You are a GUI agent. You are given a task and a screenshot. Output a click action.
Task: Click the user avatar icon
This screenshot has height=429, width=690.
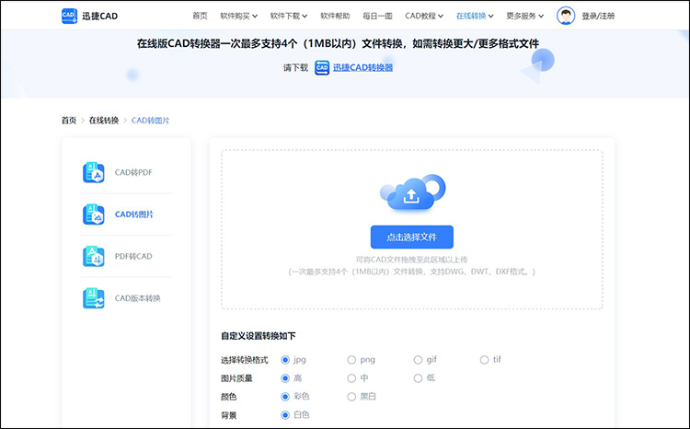566,16
